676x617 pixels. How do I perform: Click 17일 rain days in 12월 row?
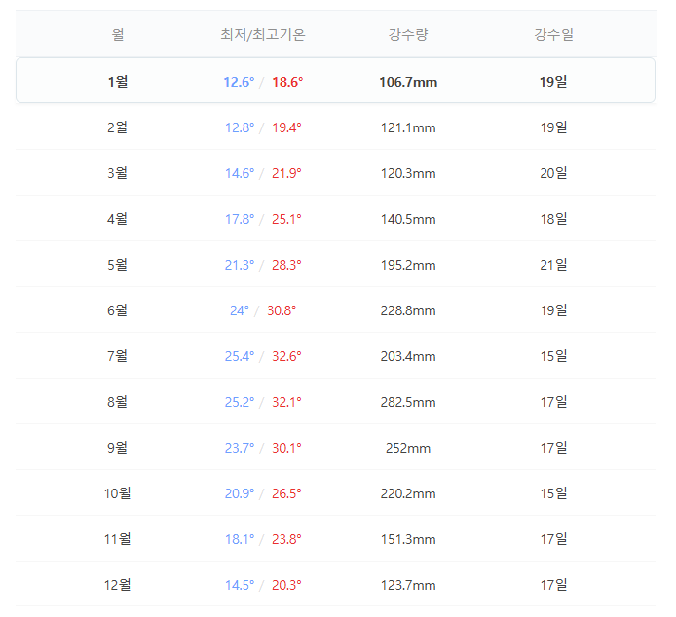coord(553,585)
